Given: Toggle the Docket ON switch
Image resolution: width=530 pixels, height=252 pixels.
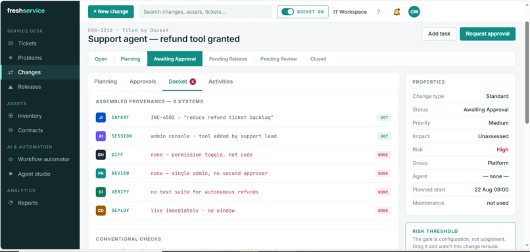Looking at the screenshot, I should point(287,12).
